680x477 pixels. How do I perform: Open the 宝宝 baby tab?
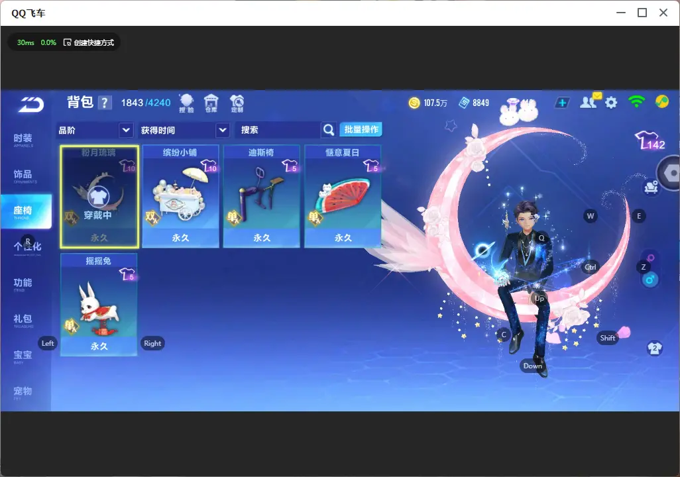point(23,356)
